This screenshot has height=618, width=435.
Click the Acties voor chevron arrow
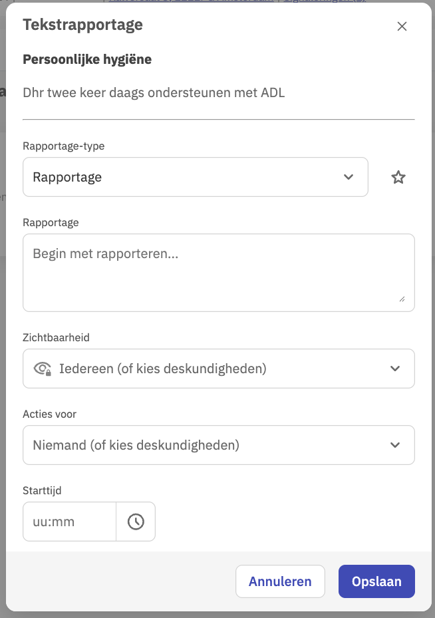pos(395,445)
